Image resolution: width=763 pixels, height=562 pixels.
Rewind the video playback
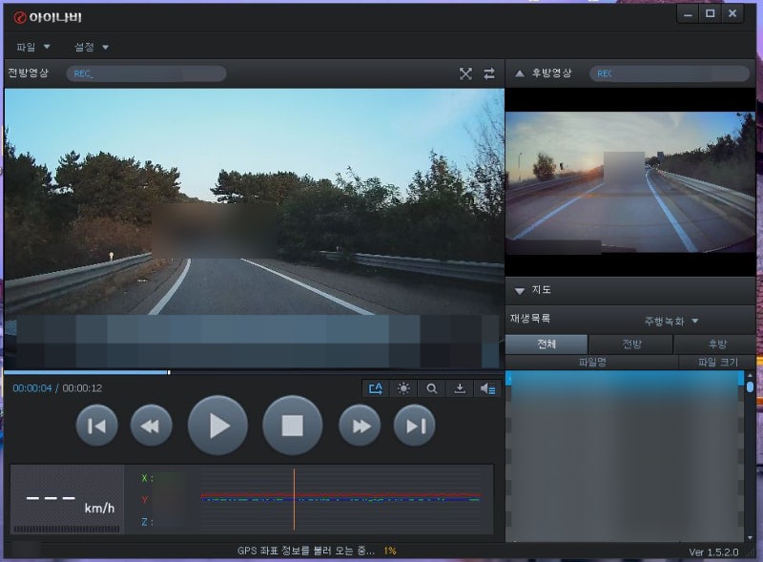[151, 427]
